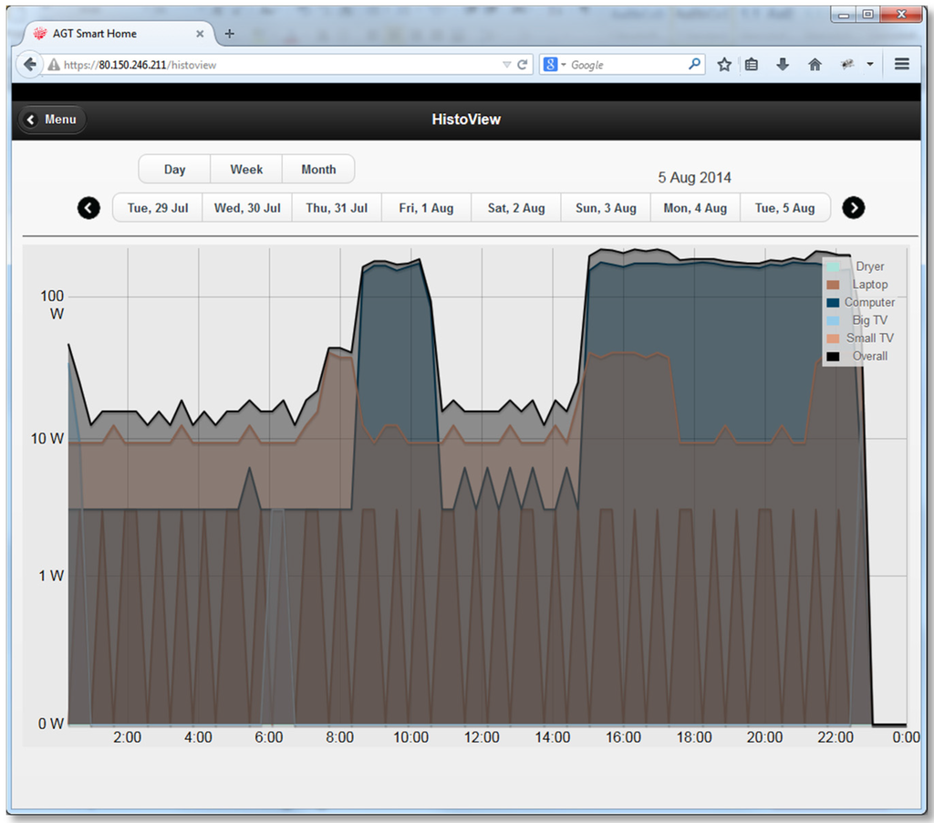Click the Laptop legend color swatch
This screenshot has height=823, width=934.
coord(833,285)
